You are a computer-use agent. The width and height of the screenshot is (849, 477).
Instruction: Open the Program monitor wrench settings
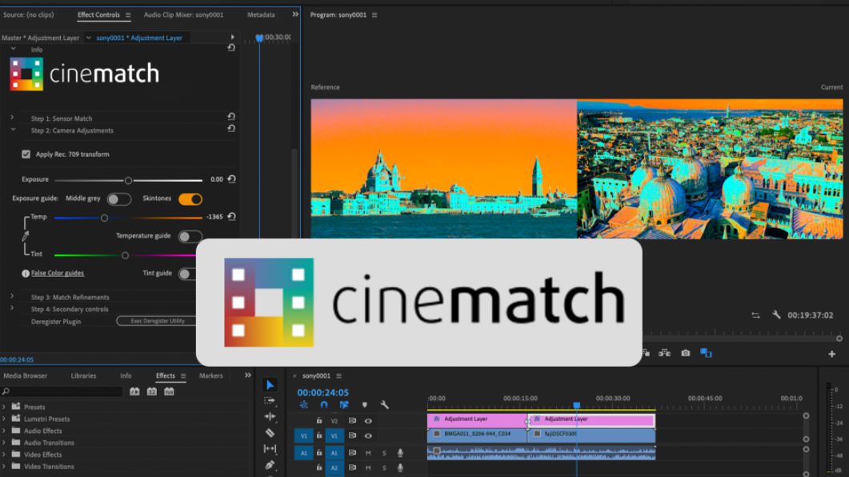776,315
